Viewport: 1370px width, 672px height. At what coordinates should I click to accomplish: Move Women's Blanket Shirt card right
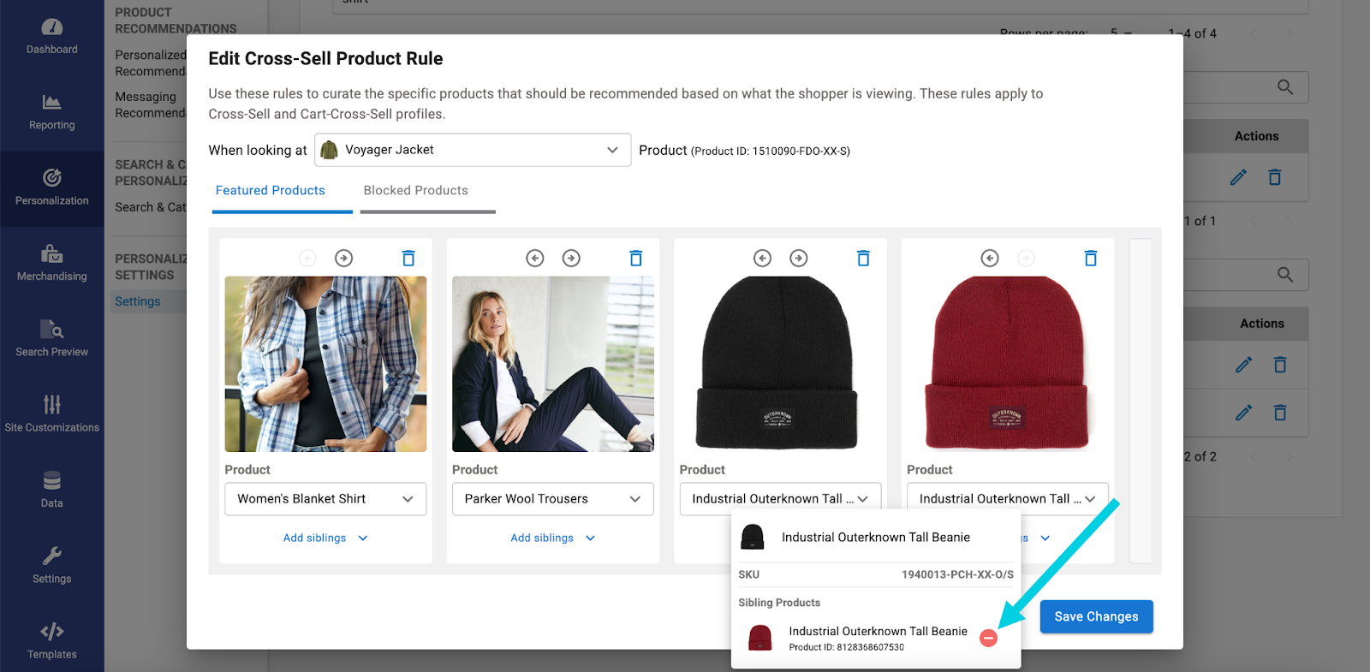[343, 258]
